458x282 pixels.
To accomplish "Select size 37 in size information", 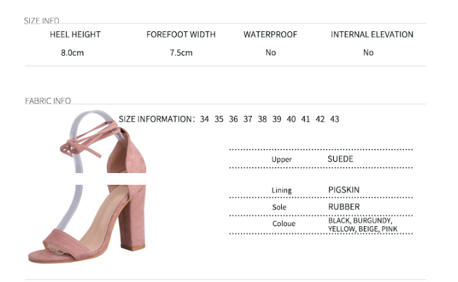I will (248, 119).
